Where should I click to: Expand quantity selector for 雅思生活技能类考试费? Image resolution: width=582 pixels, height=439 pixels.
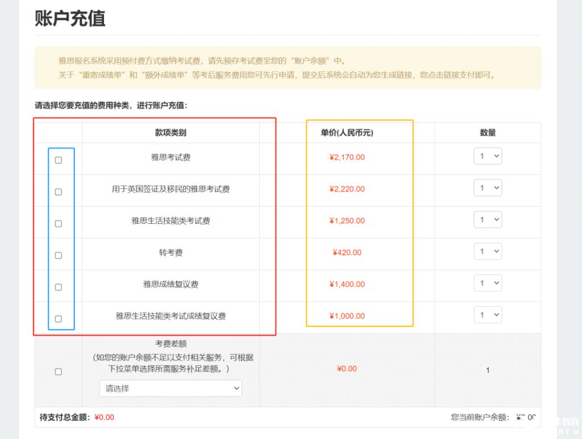[x=488, y=219]
